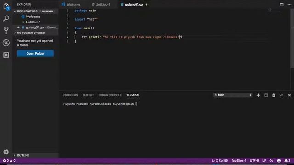The image size is (294, 165).
Task: Change Go language mode in status bar
Action: (271, 161)
